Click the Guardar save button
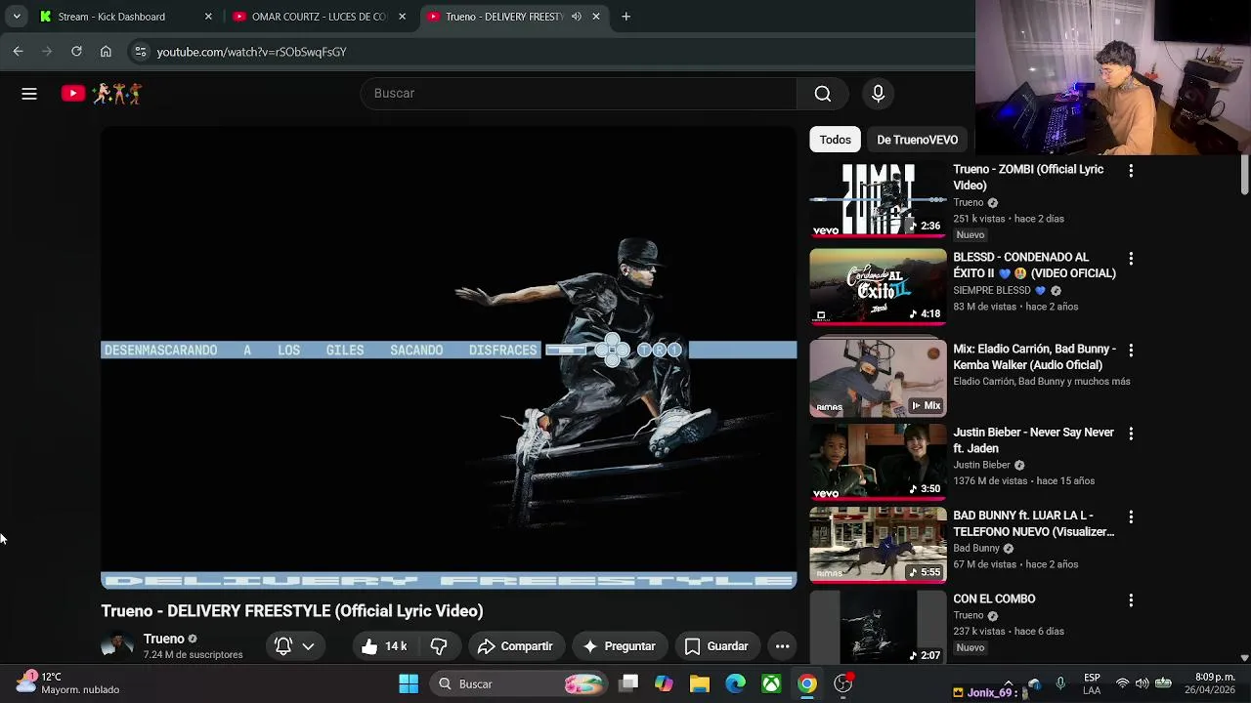Screen dimensions: 1251x703 716,646
